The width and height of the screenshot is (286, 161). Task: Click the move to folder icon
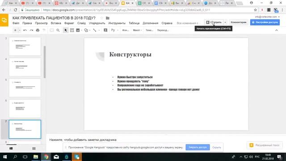pyautogui.click(x=108, y=18)
